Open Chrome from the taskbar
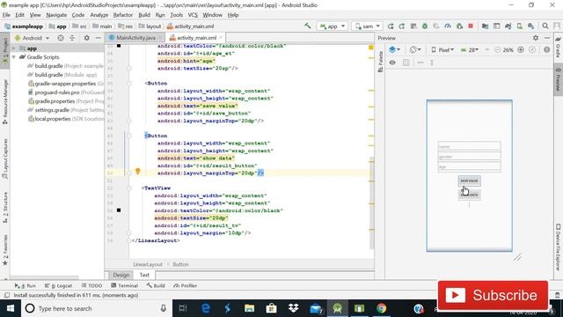Image resolution: width=563 pixels, height=317 pixels. (381, 308)
